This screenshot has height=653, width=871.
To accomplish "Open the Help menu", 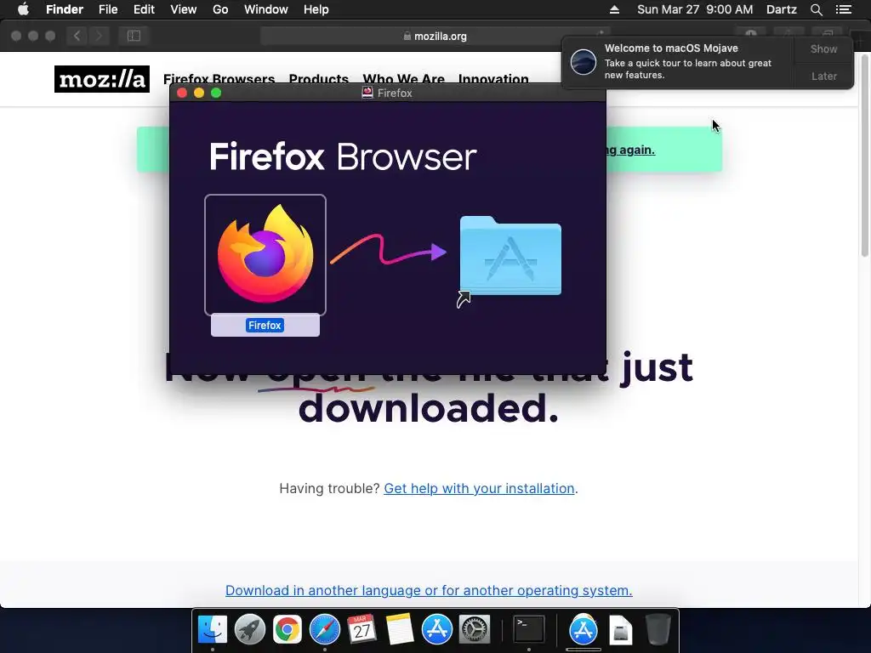I will coord(316,9).
